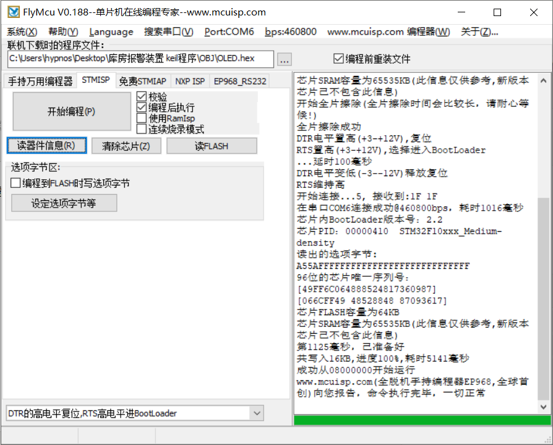Click the ... browse file button

point(285,59)
